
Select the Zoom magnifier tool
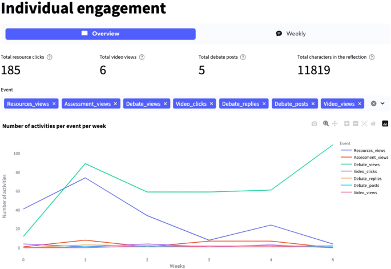point(325,123)
